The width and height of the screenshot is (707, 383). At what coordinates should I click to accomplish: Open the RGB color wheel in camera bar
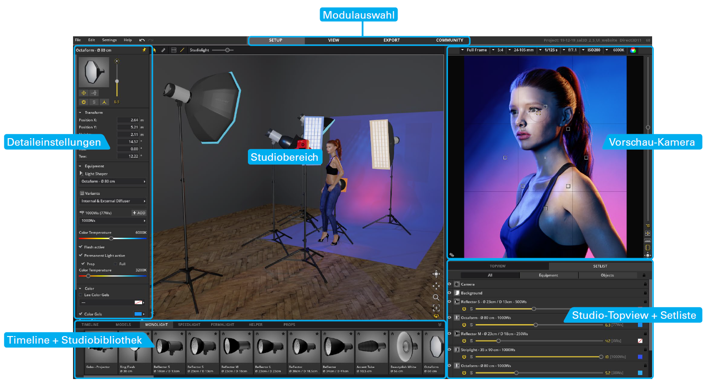[633, 50]
